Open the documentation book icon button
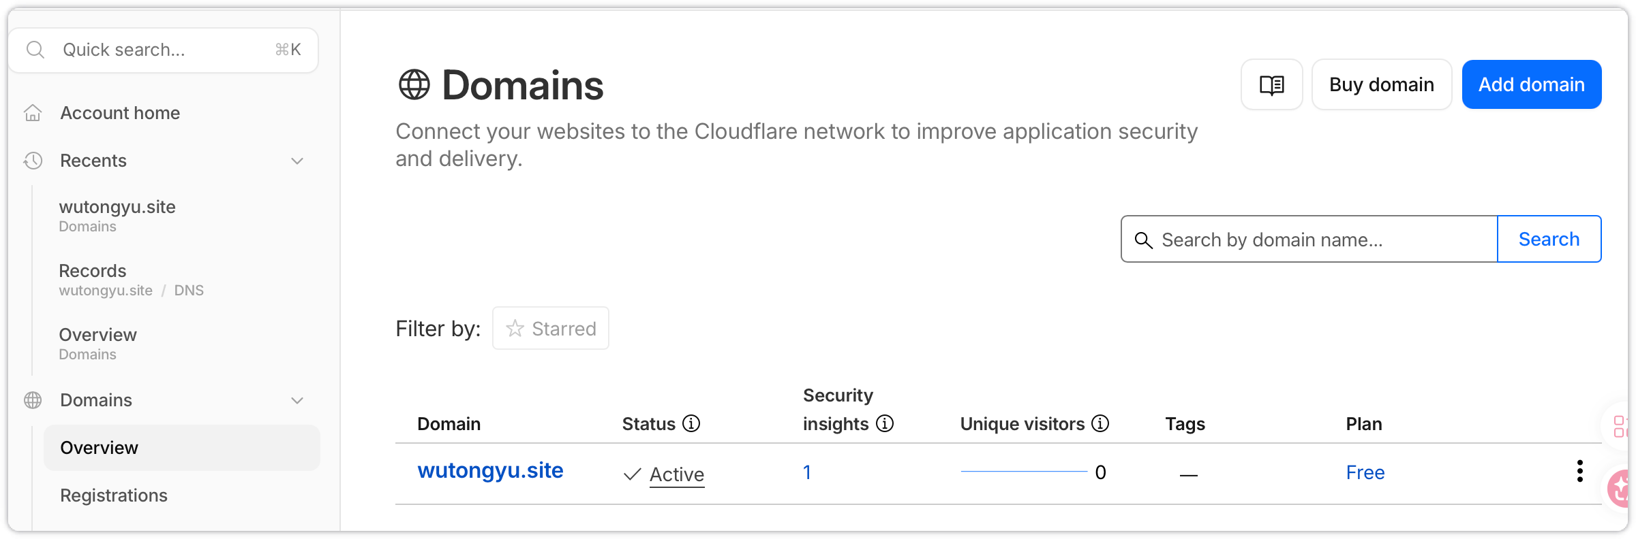1636x539 pixels. click(1272, 84)
